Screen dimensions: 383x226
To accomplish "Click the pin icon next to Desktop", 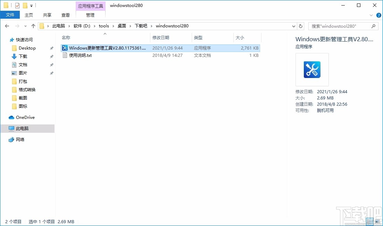I will coord(51,48).
